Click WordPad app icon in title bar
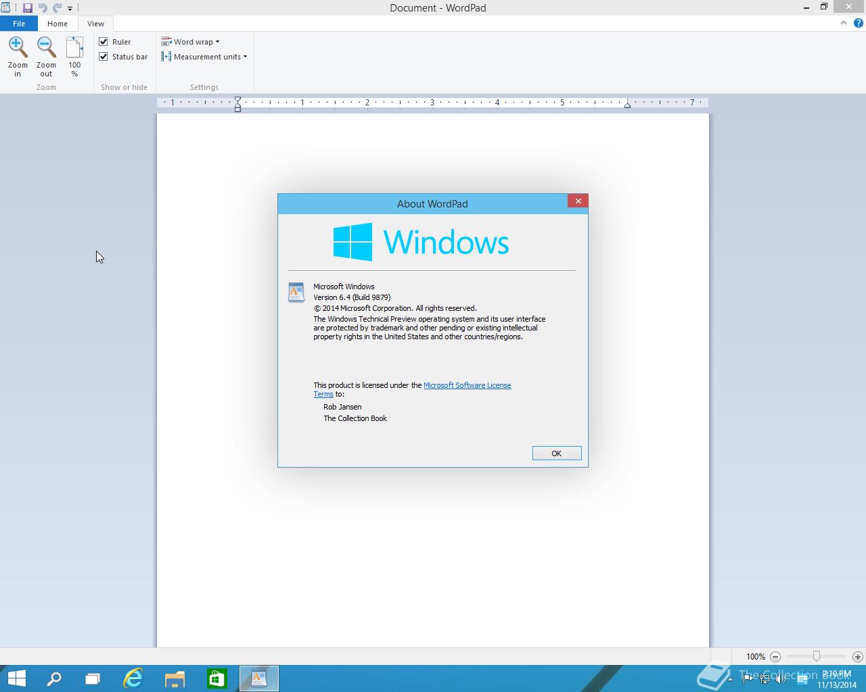The width and height of the screenshot is (866, 692). [x=5, y=7]
